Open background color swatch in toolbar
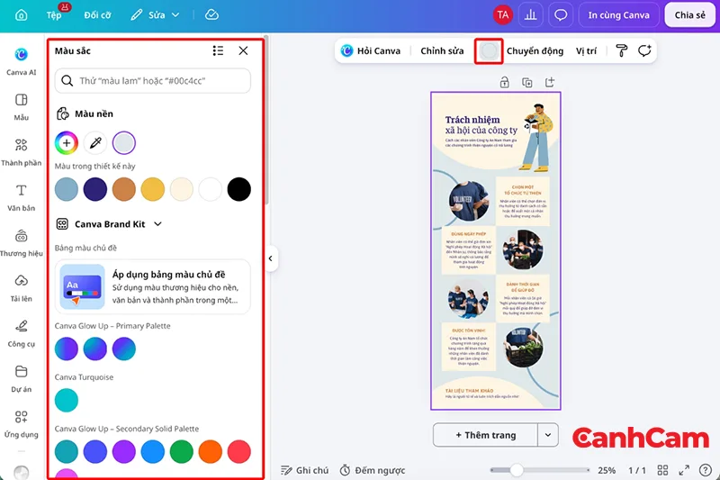 click(x=489, y=51)
